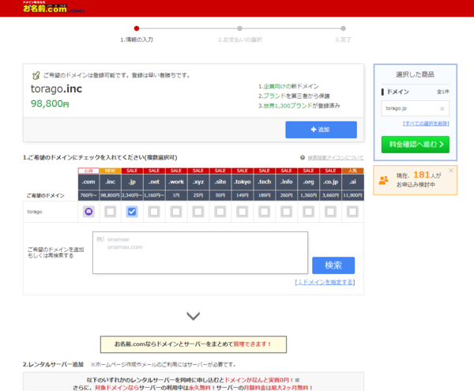Image resolution: width=474 pixels, height=391 pixels.
Task: Click the mail icon under .com column
Action: [x=88, y=212]
